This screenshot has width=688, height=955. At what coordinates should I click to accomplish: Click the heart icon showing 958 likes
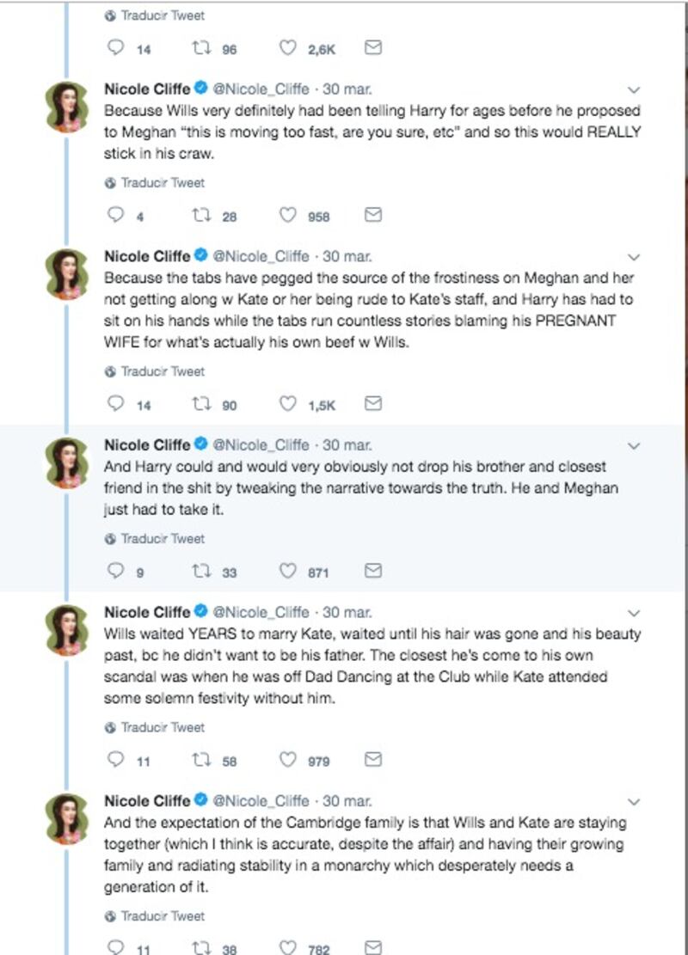[287, 214]
